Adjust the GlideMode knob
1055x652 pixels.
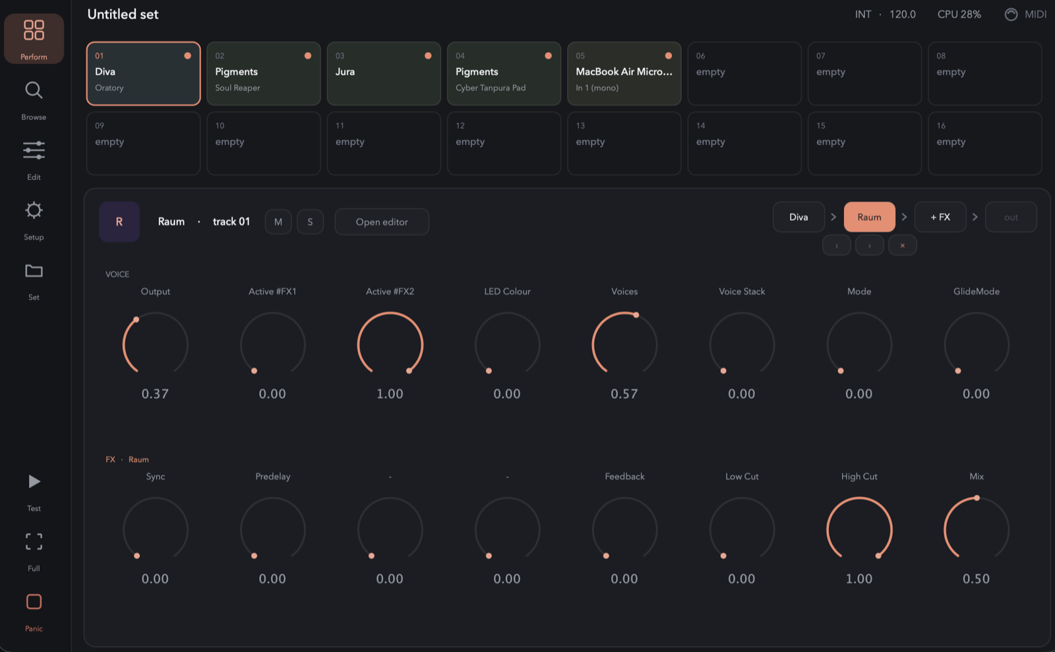(x=977, y=344)
